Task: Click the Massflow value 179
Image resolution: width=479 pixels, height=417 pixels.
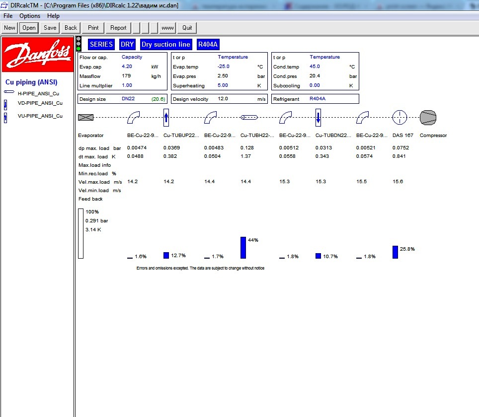Action: [126, 76]
